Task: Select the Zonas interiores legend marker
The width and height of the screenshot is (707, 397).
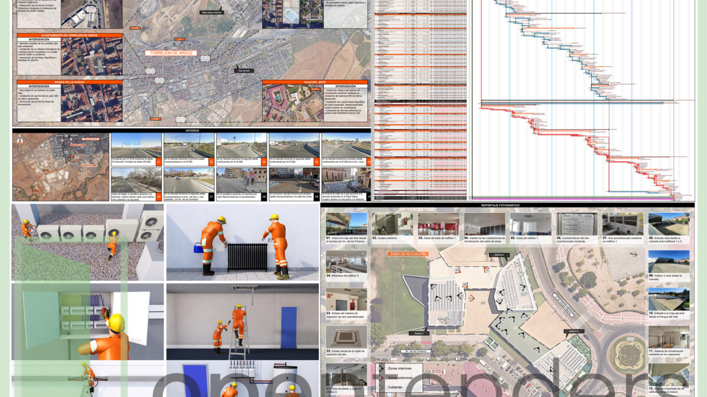Action: click(382, 368)
